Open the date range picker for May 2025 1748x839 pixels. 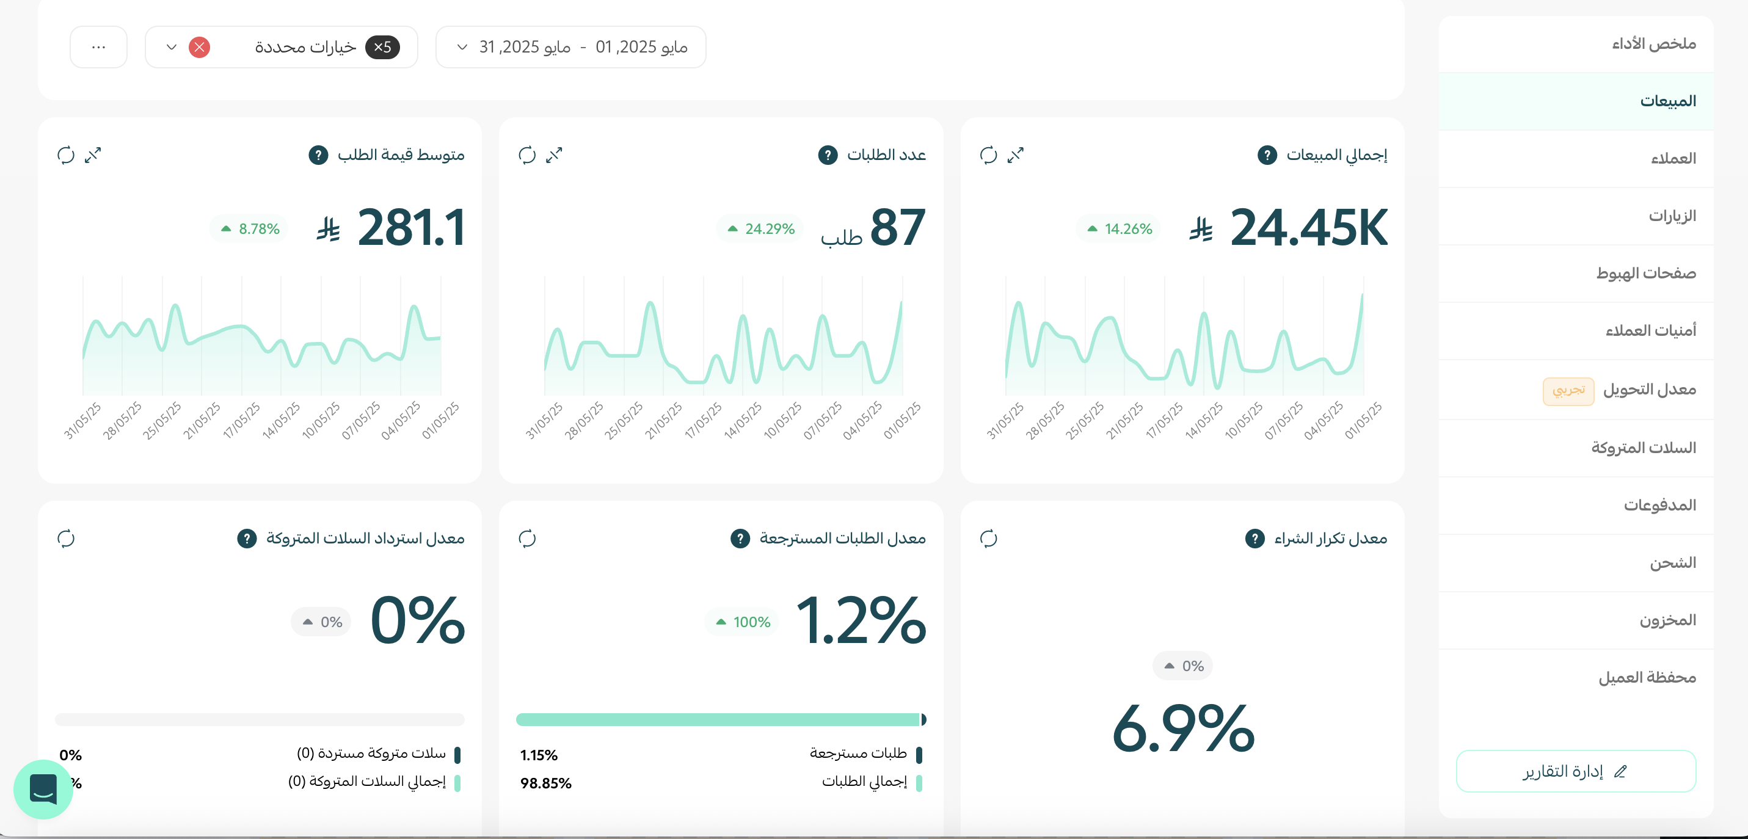(x=570, y=47)
